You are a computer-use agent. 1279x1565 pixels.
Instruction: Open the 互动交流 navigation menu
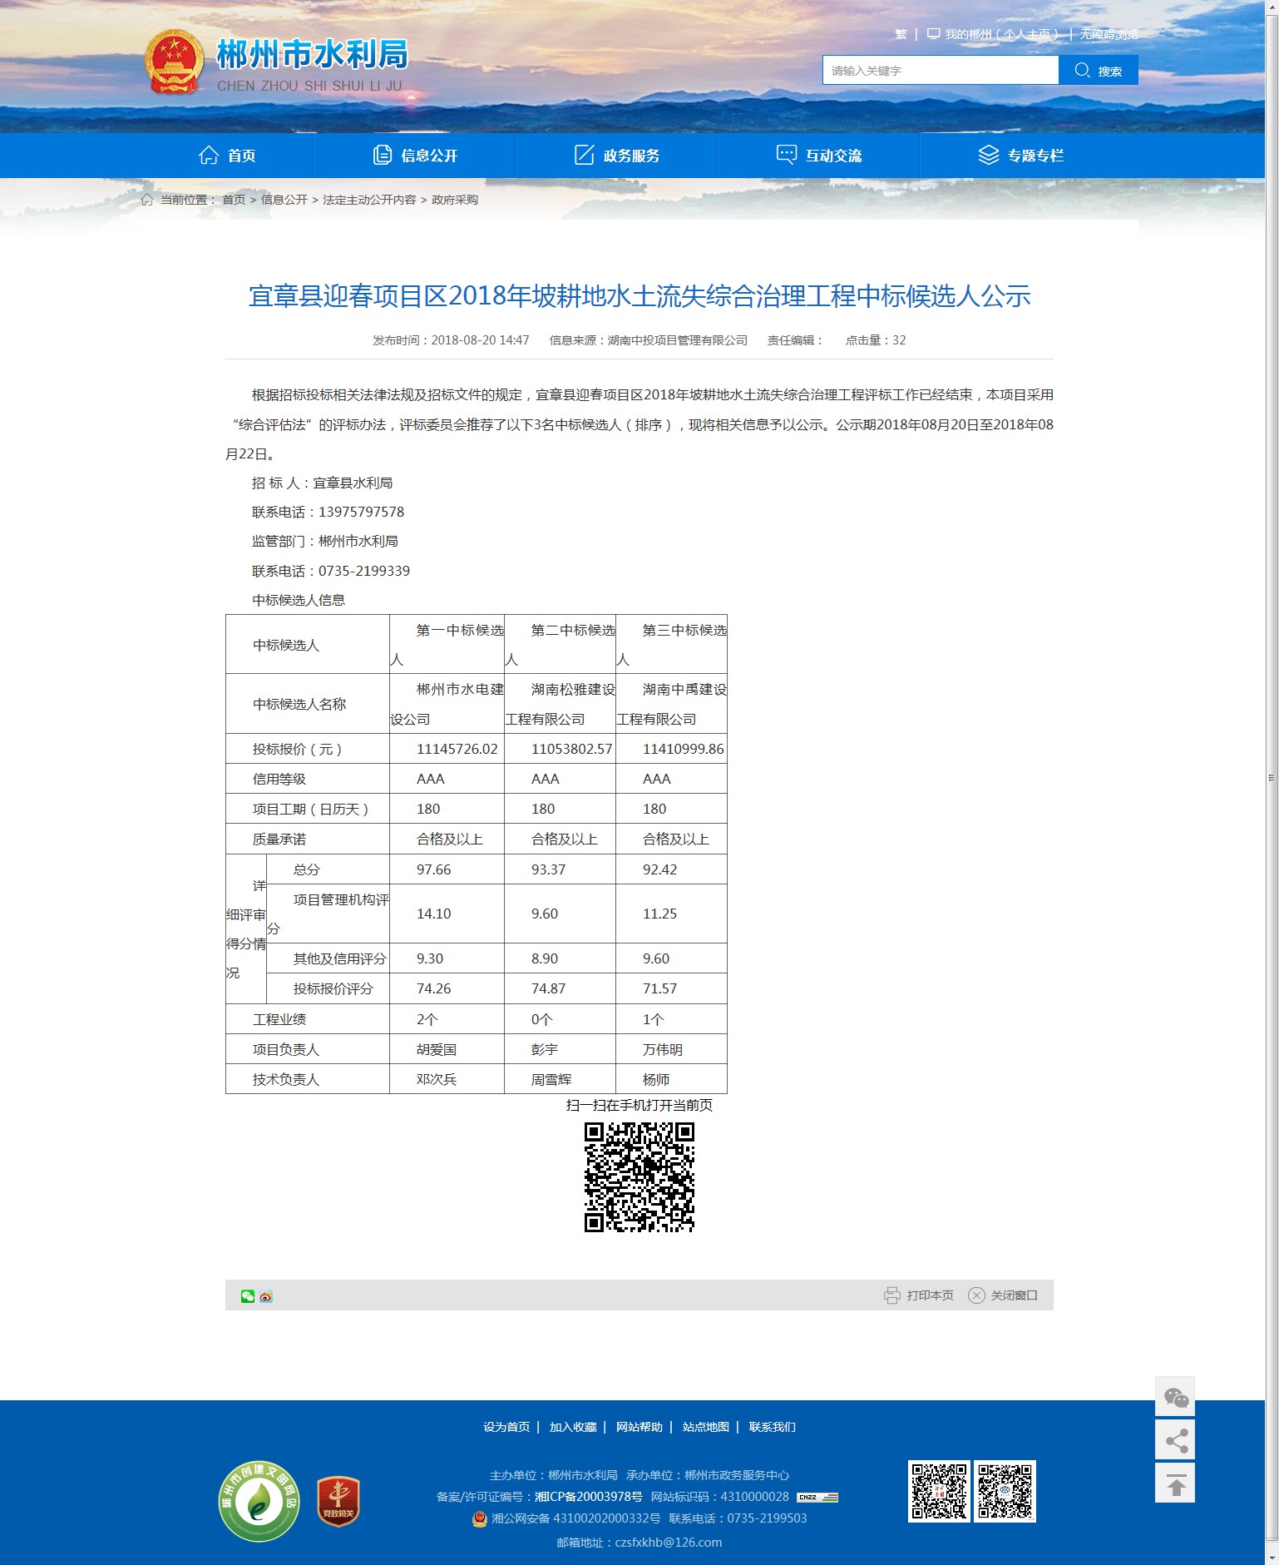point(819,156)
